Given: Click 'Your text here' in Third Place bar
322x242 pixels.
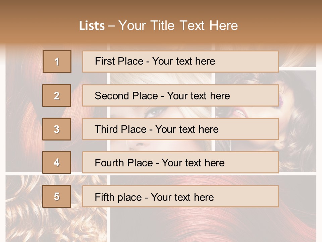Looking at the screenshot, I should [187, 129].
